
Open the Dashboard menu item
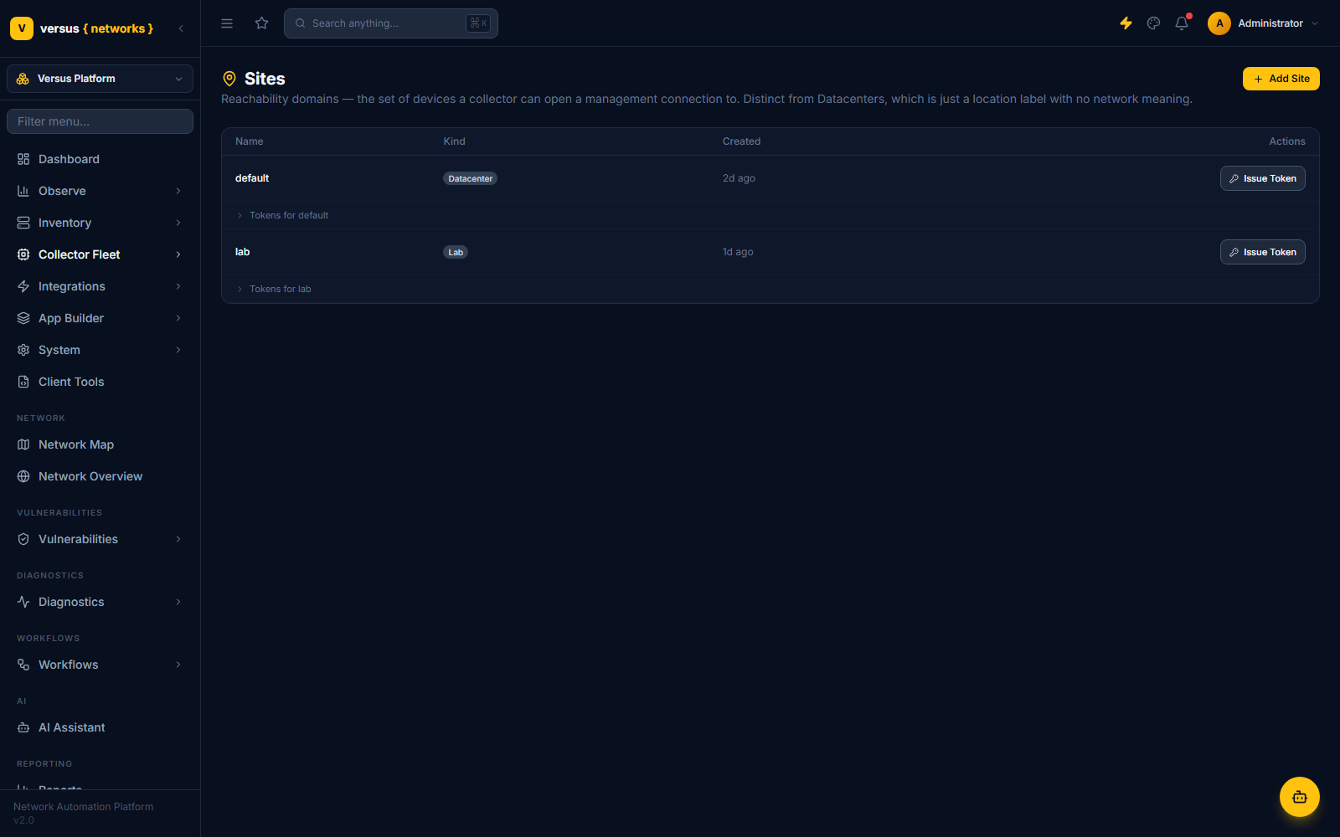[x=100, y=159]
